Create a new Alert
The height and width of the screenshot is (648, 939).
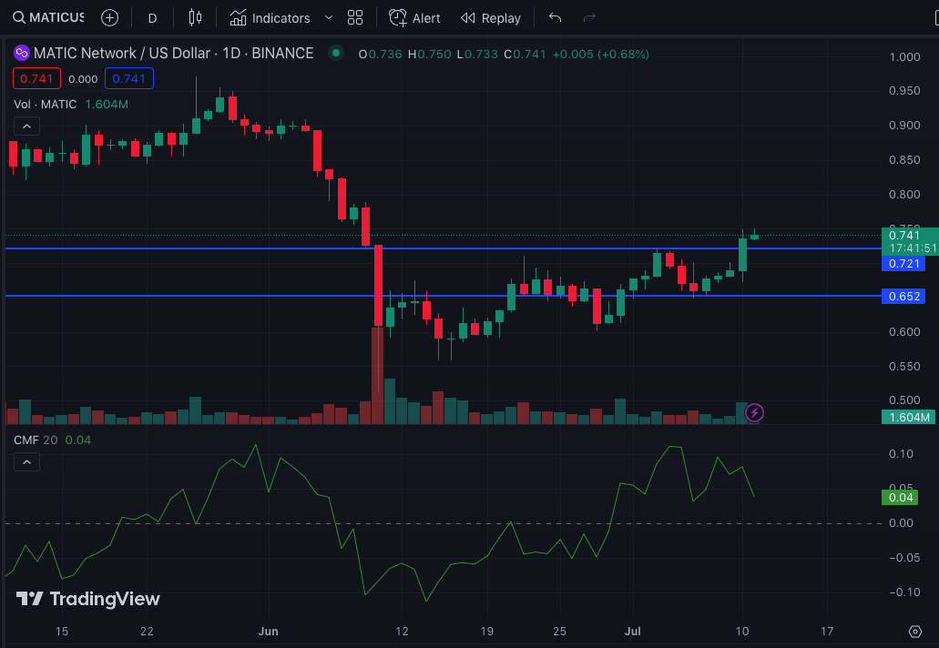(x=414, y=18)
